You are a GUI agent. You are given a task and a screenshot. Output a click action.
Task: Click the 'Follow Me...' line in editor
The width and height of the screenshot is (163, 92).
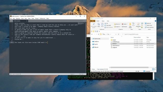point(19,39)
